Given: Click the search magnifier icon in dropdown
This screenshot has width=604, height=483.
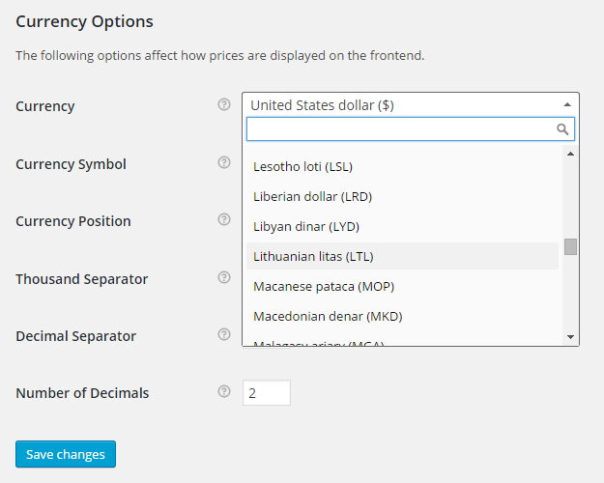Looking at the screenshot, I should coord(562,128).
